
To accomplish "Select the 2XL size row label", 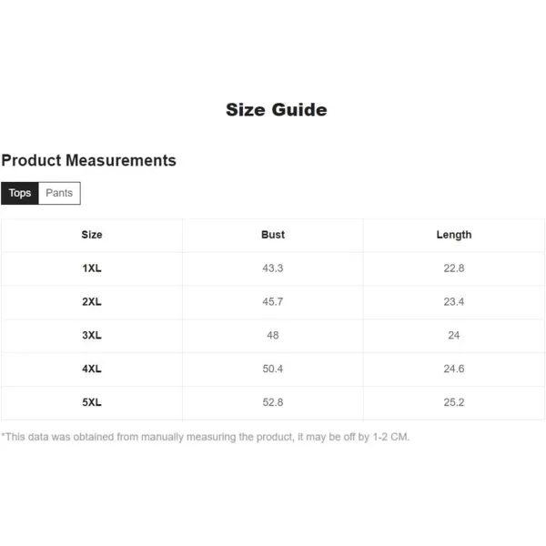I will click(x=92, y=301).
